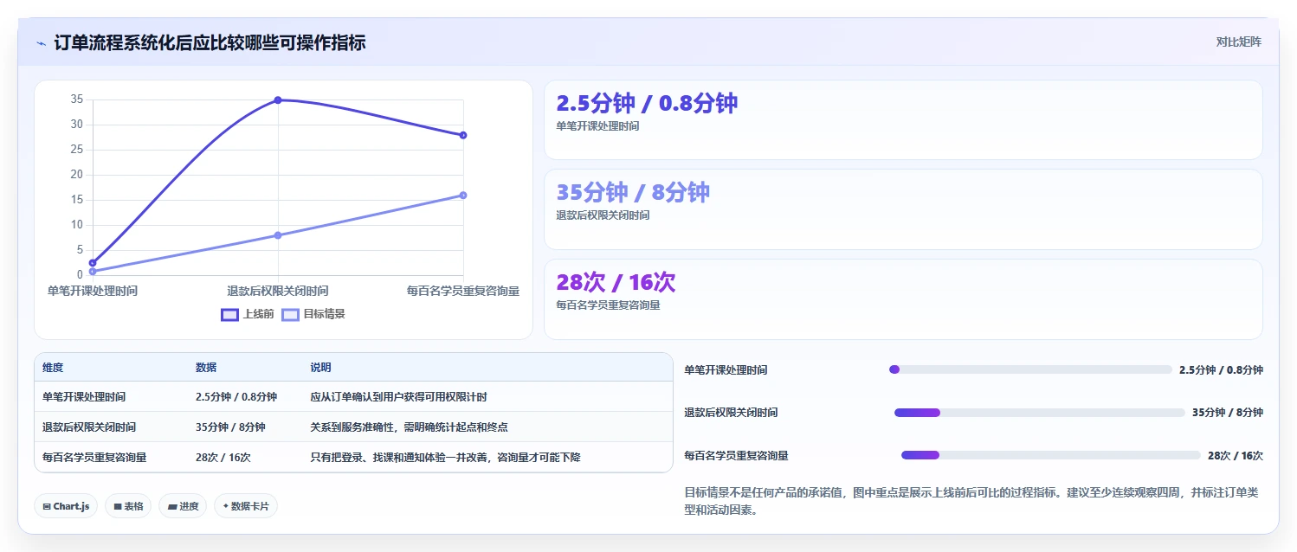Viewport: 1297px width, 552px height.
Task: Click the lightning icon beside the title
Action: (x=42, y=42)
